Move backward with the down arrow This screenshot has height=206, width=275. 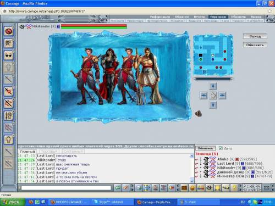pyautogui.click(x=213, y=105)
